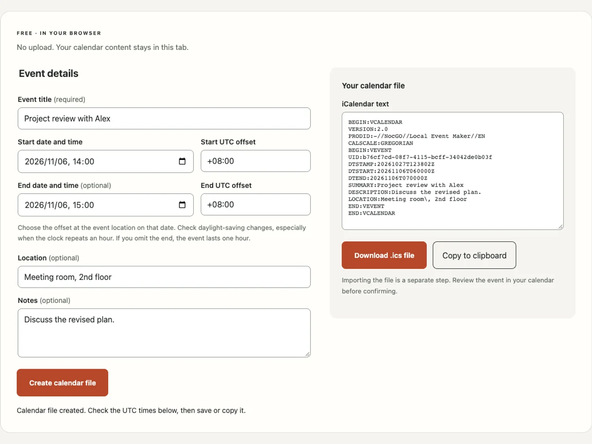
Task: Click the 'iCalendar text' label
Action: [365, 104]
